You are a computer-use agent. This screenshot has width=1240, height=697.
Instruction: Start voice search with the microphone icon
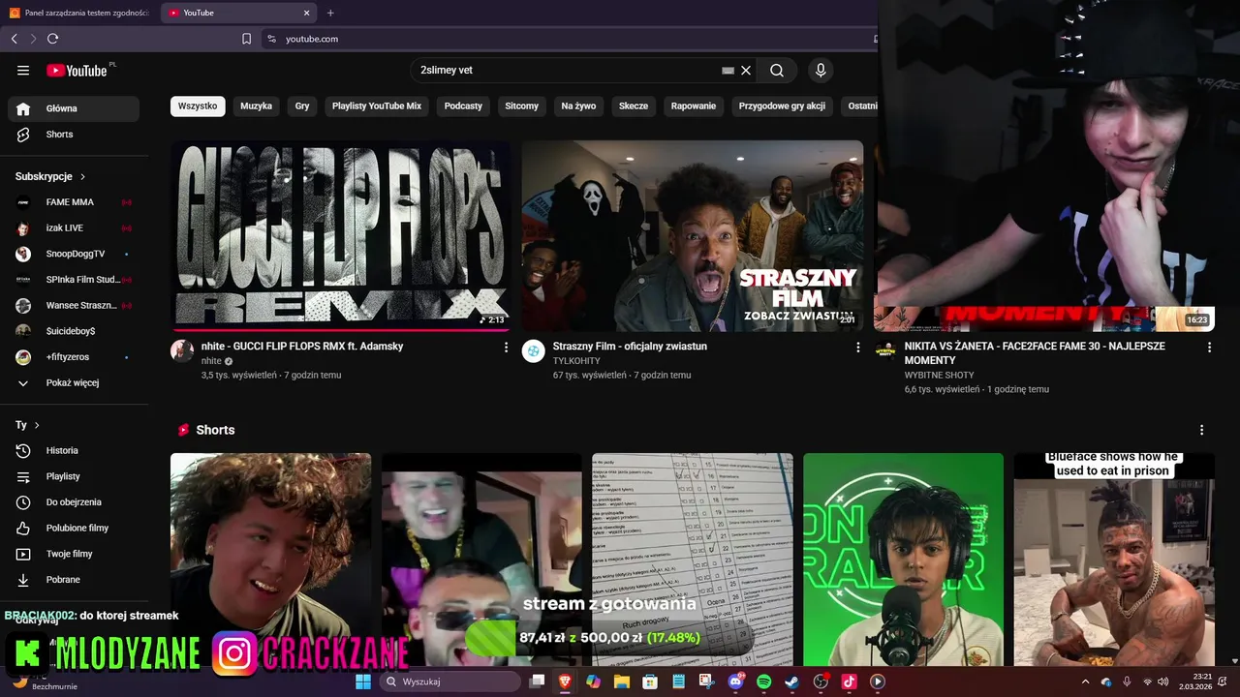pos(821,70)
